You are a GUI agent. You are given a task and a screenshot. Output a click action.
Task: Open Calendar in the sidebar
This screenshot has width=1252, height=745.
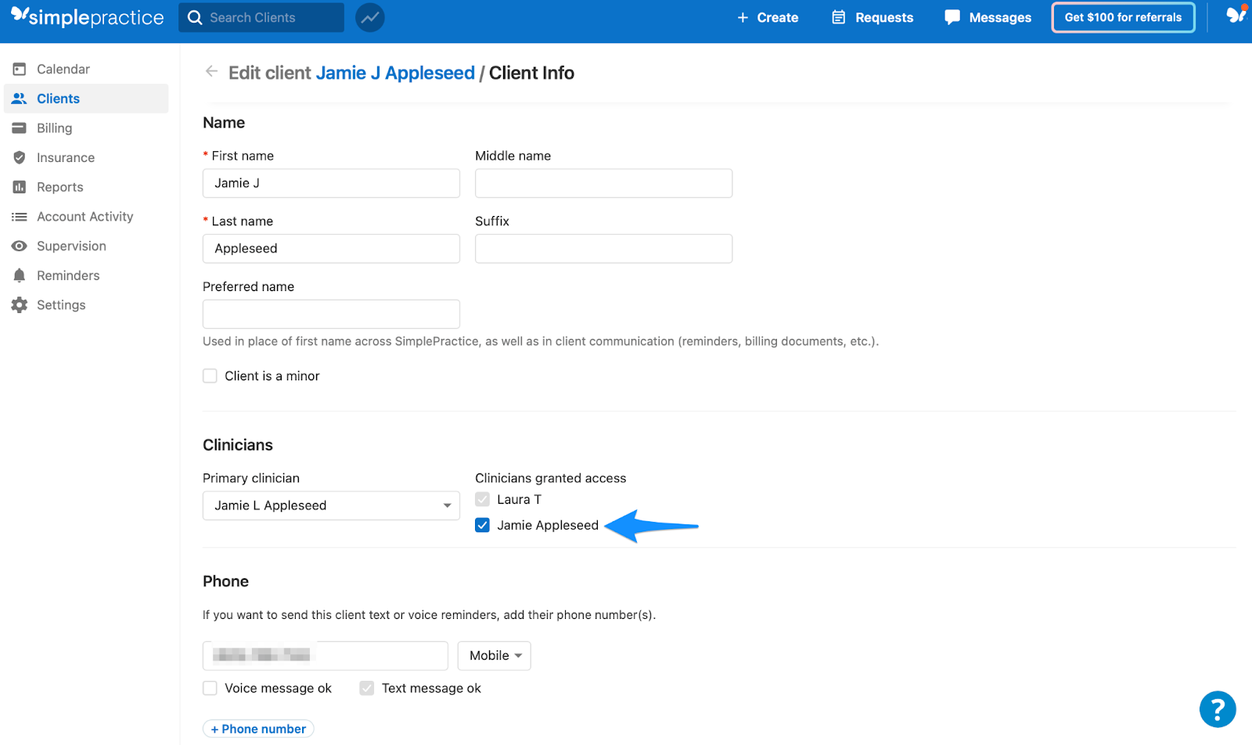tap(63, 69)
